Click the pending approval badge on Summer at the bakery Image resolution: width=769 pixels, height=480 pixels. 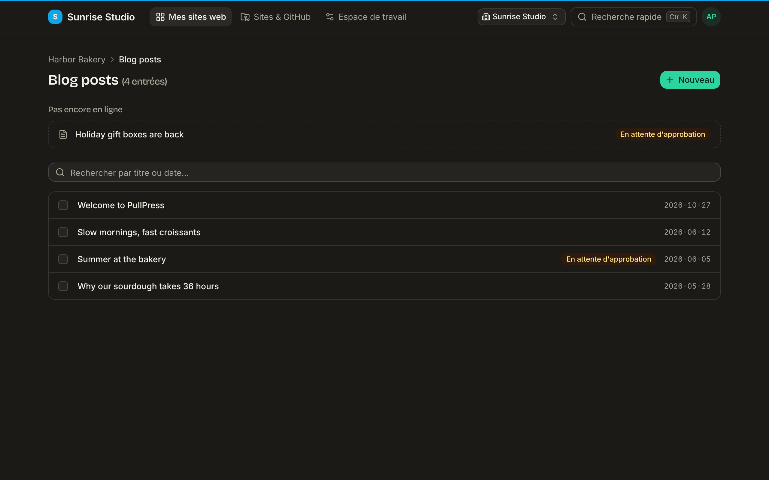(x=609, y=259)
